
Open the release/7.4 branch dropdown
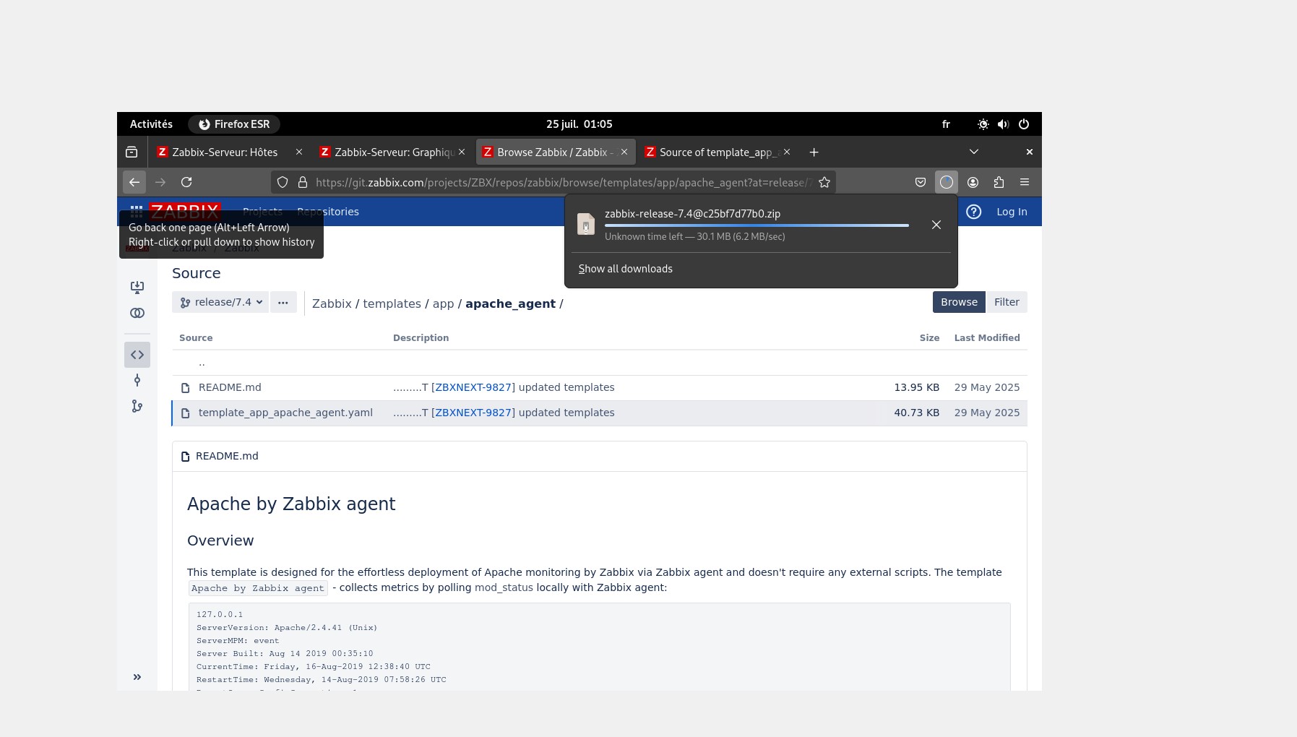click(220, 302)
